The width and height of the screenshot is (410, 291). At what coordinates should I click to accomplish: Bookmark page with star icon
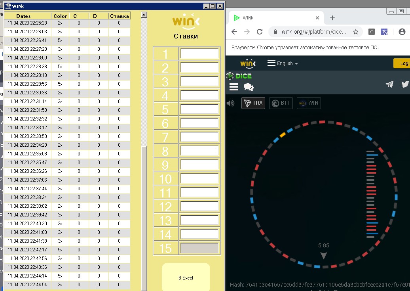point(356,32)
